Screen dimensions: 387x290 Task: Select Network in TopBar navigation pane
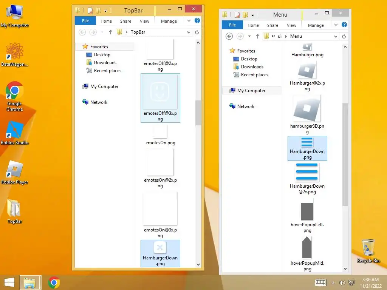[95, 102]
